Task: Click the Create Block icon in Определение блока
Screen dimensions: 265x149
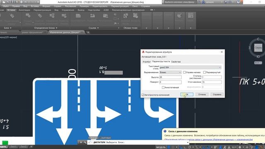Action: pyautogui.click(x=28, y=16)
